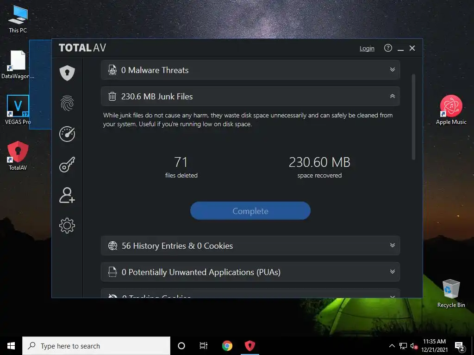The image size is (474, 355).
Task: Show hidden system tray icons
Action: [x=392, y=346]
